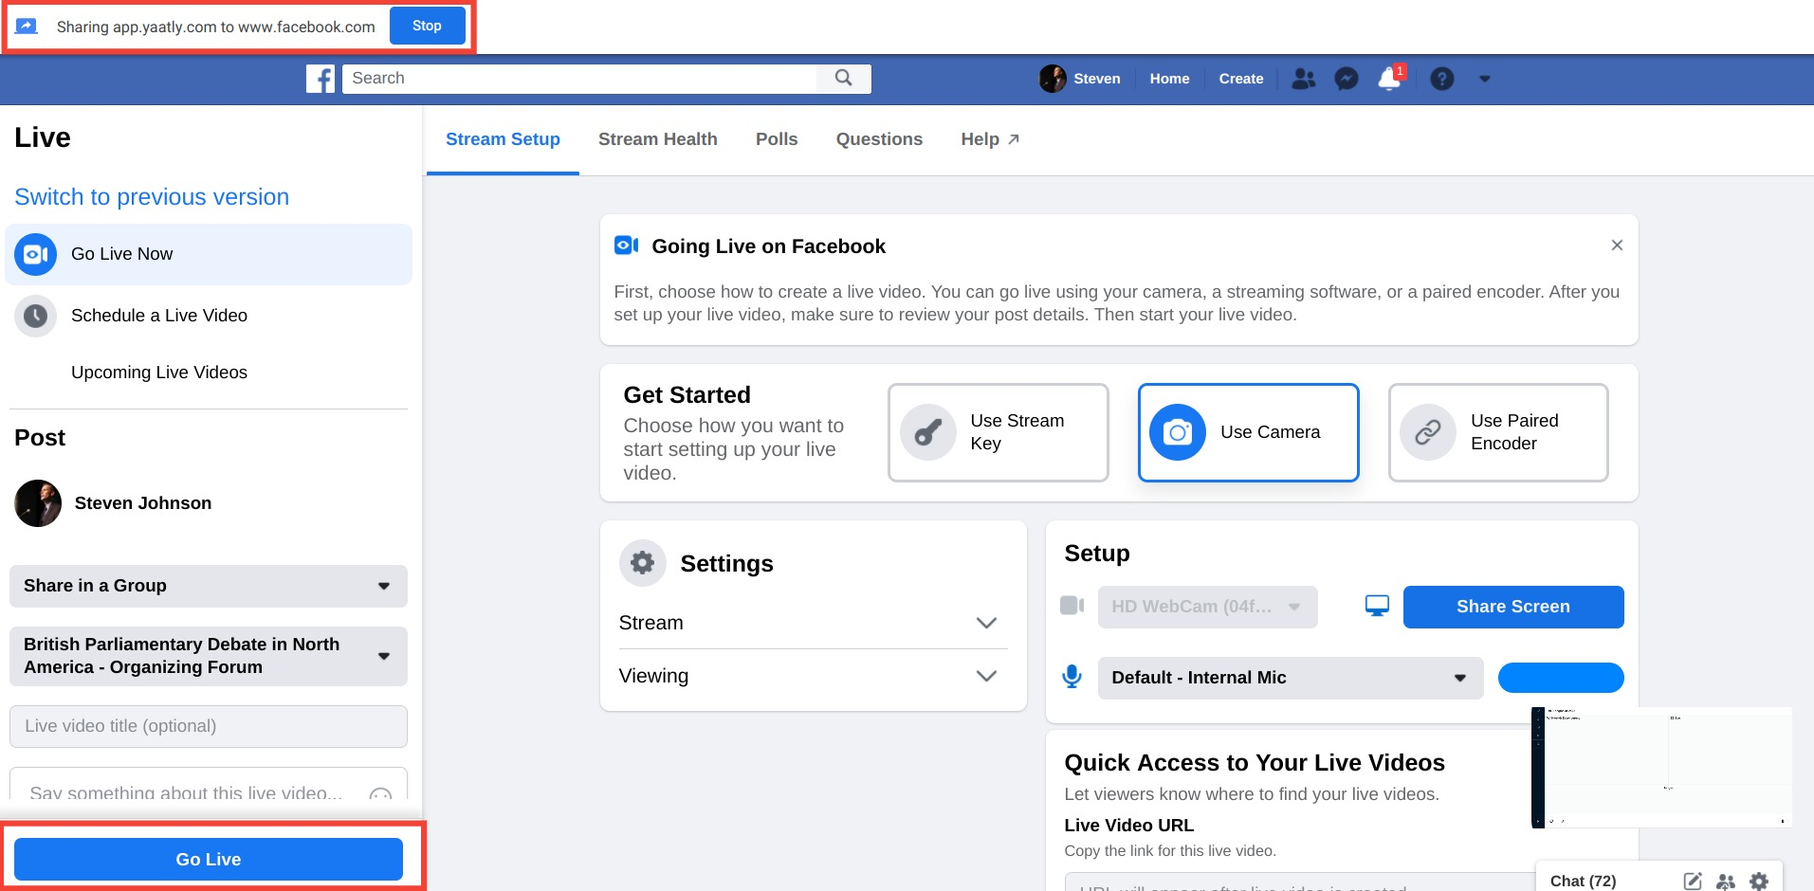Click the search magnifier icon
Viewport: 1814px width, 891px height.
coord(843,78)
